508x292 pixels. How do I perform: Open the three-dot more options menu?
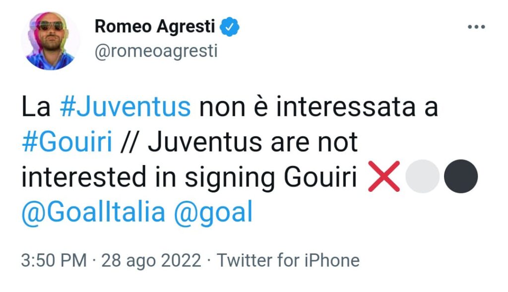(x=477, y=27)
